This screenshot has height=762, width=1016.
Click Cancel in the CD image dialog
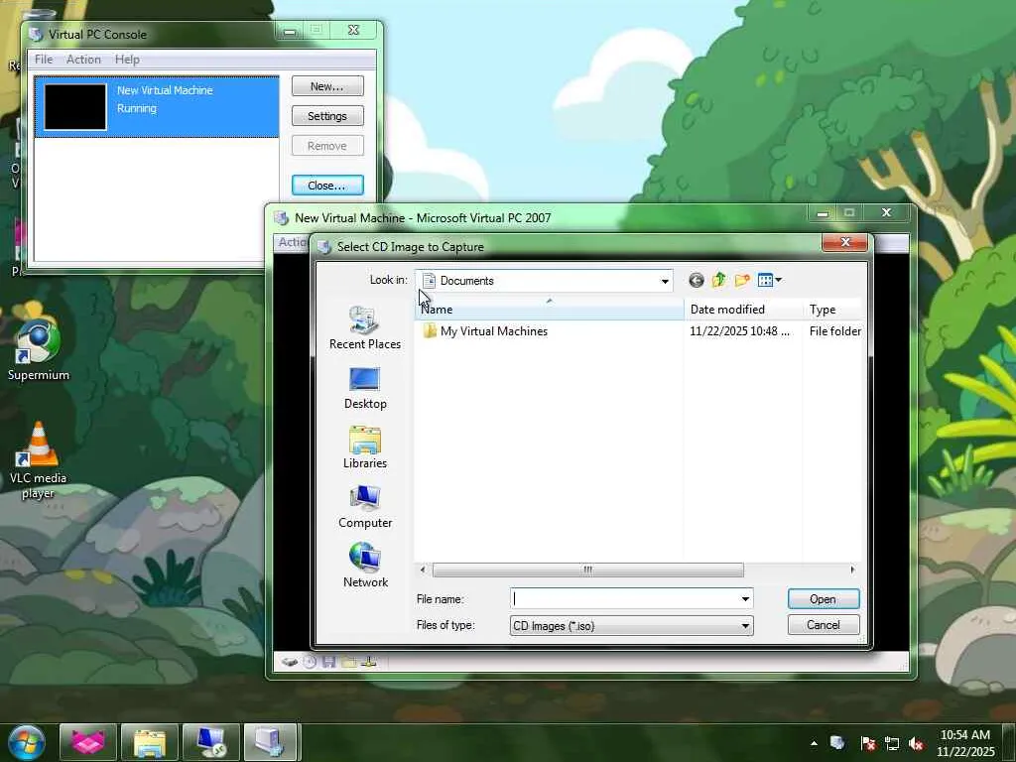(824, 625)
